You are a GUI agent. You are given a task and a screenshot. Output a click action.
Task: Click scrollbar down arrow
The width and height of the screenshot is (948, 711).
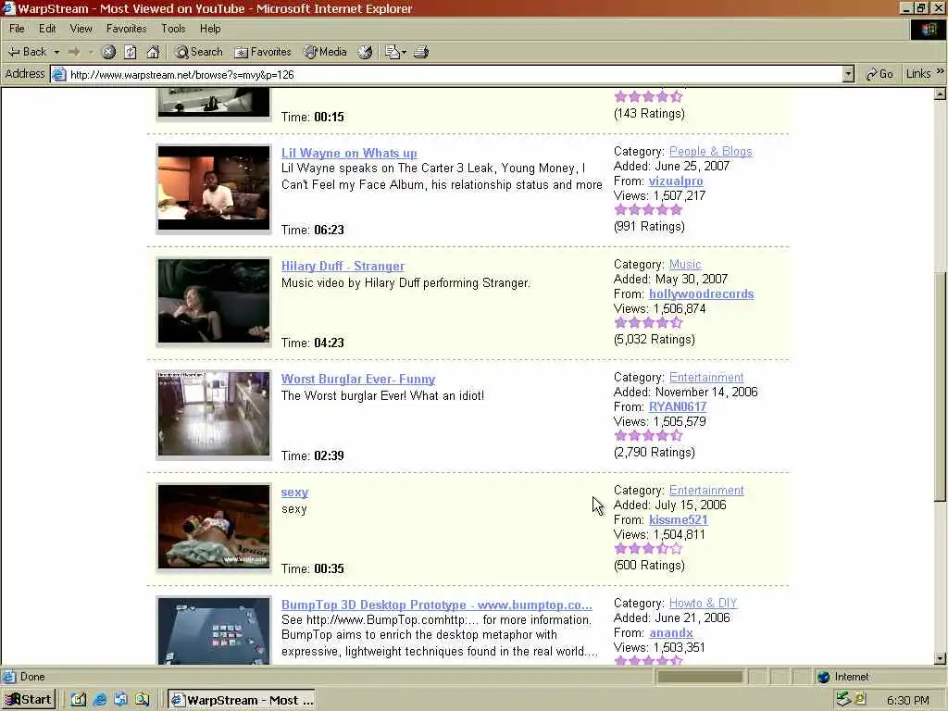[x=941, y=658]
